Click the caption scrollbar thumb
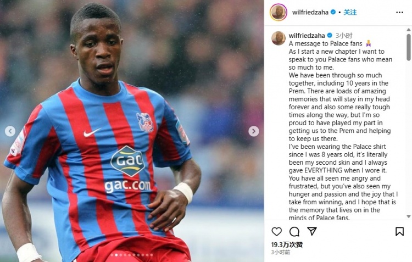This screenshot has height=262, width=412. (x=409, y=47)
